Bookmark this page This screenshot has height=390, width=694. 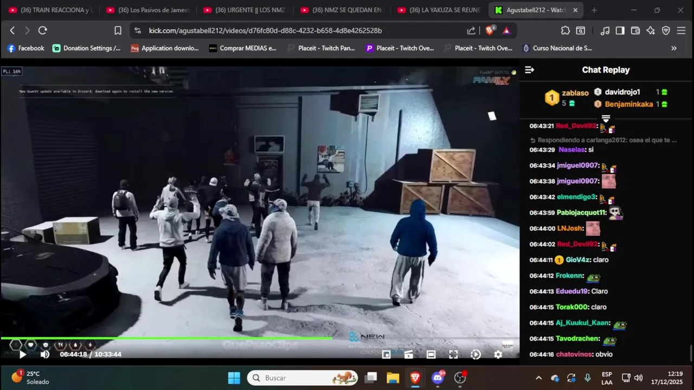[x=118, y=31]
